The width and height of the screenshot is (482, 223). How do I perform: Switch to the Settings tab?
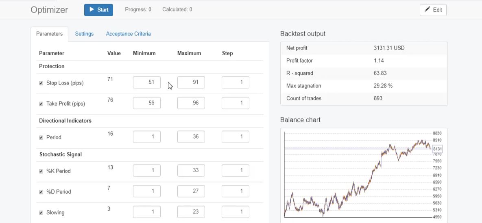pos(84,34)
